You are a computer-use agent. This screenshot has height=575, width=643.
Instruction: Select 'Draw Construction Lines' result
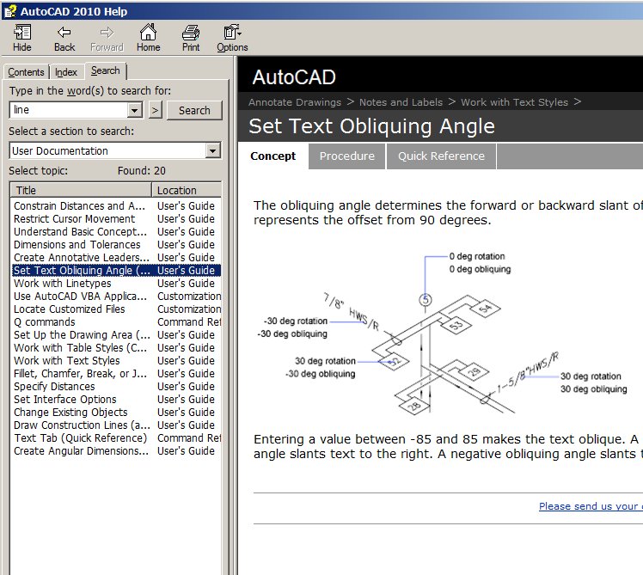click(116, 425)
